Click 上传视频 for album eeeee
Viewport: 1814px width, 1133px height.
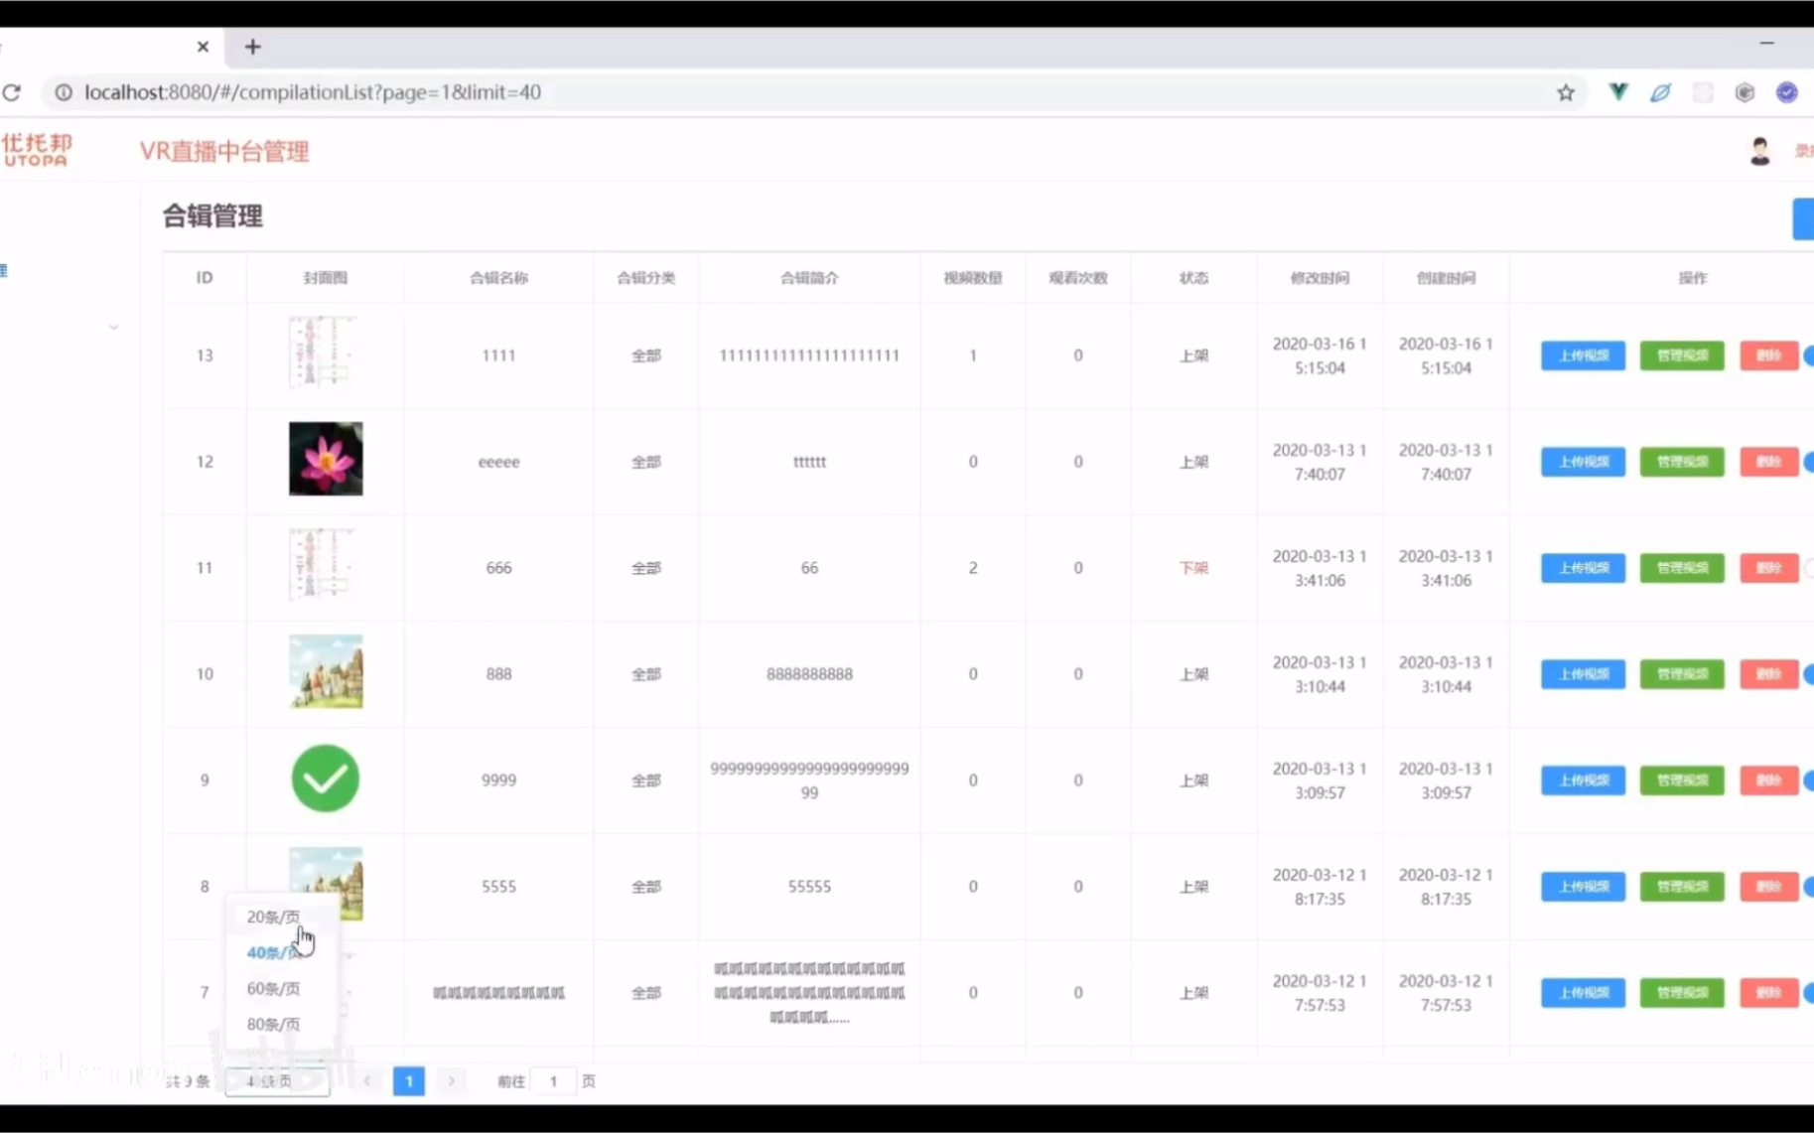(1583, 462)
